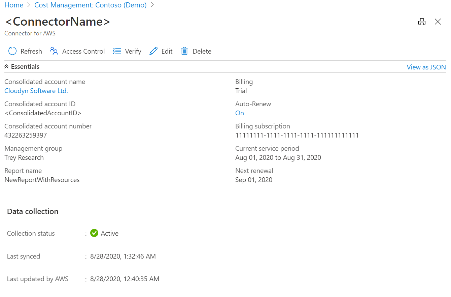Click the Consolidated account ID label

[40, 104]
